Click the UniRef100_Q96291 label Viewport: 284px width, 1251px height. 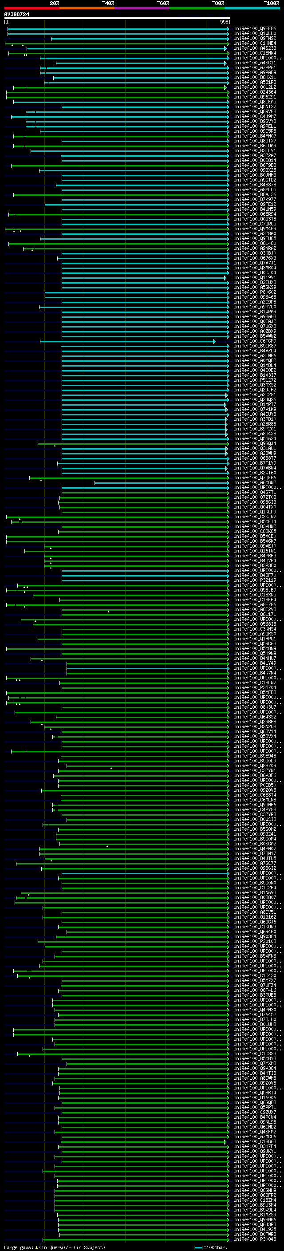[x=254, y=97]
